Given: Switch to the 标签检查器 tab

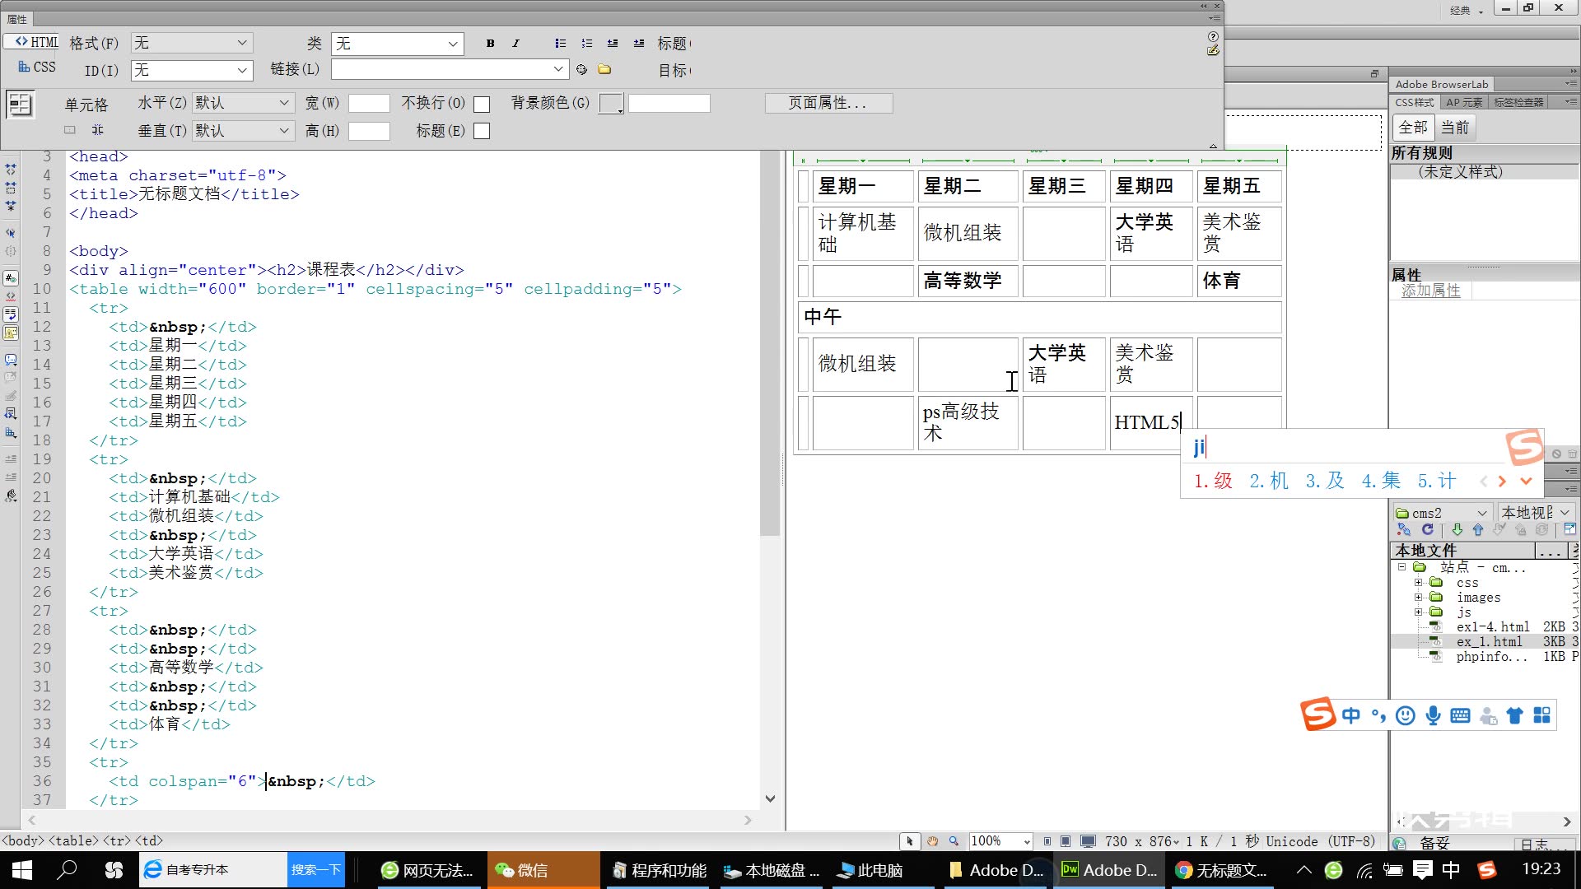Looking at the screenshot, I should click(1519, 102).
